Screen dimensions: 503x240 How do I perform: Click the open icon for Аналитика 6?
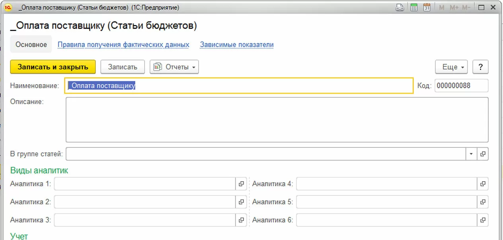pos(483,220)
